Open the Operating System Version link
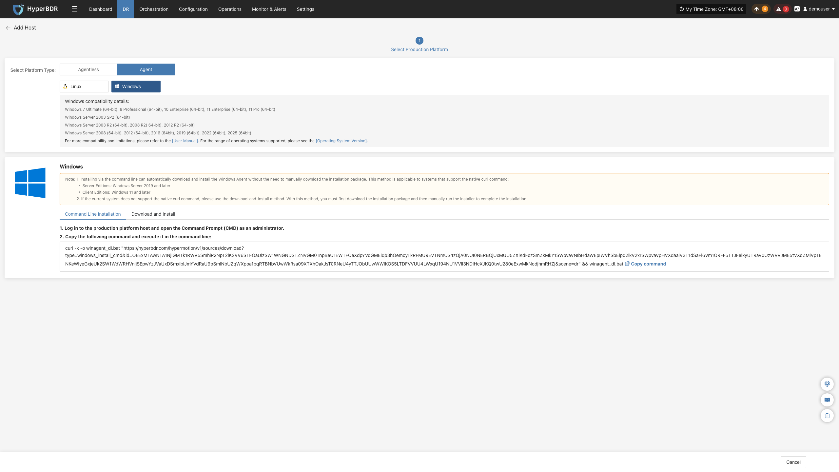Viewport: 839px width, 472px height. 341,141
